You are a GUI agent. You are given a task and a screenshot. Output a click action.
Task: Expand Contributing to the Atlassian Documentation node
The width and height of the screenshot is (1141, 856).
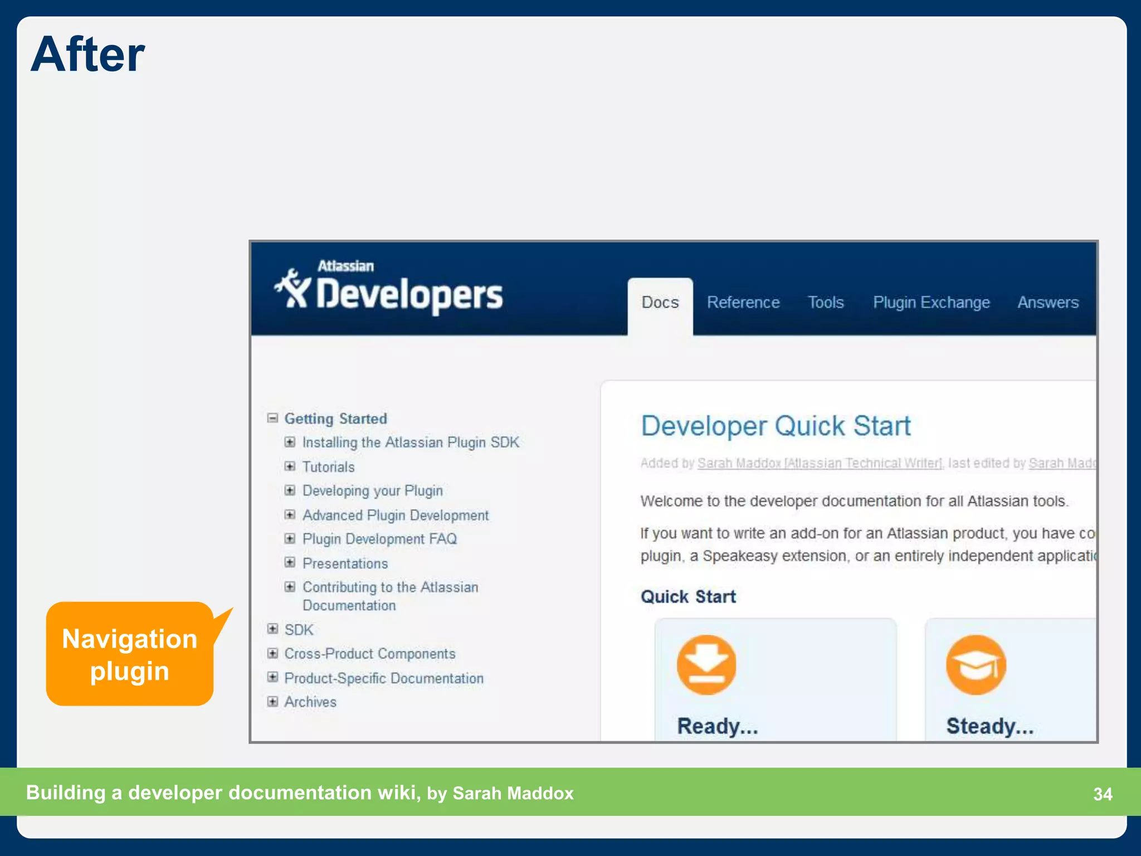pos(290,586)
